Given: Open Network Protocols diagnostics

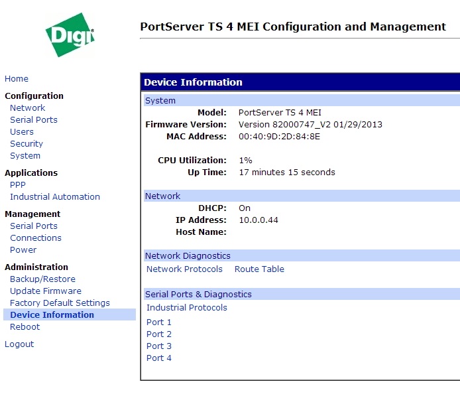Looking at the screenshot, I should click(184, 269).
